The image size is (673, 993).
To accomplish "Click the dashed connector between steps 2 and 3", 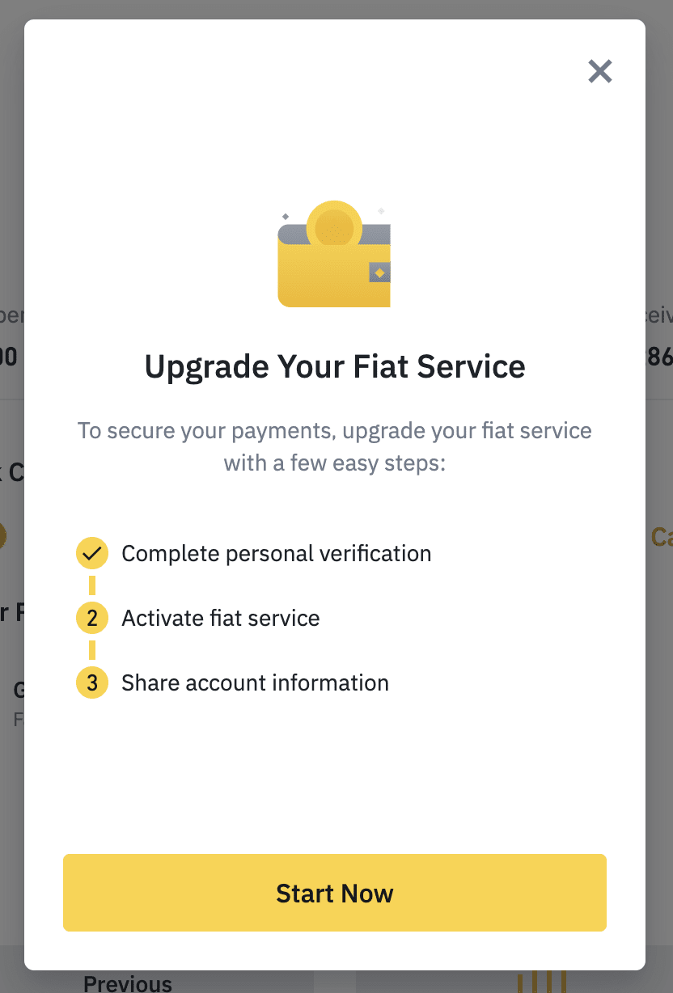I will click(x=92, y=650).
